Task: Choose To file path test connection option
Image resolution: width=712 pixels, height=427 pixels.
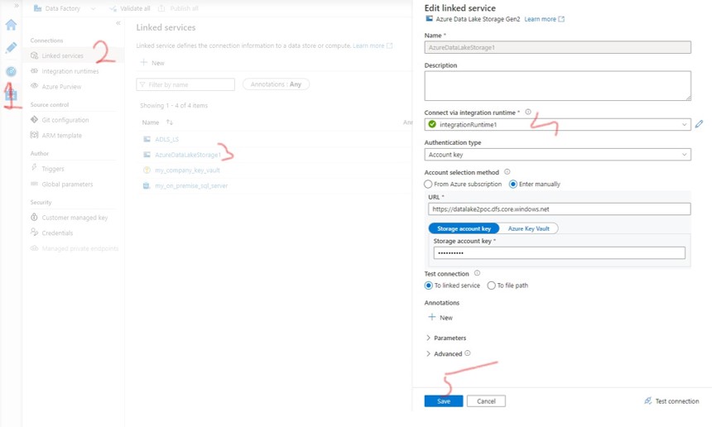Action: (x=492, y=285)
